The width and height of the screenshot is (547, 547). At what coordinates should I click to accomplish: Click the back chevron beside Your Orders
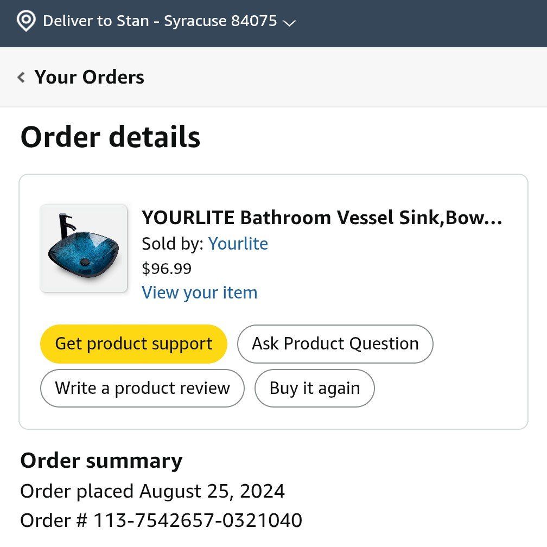(21, 77)
